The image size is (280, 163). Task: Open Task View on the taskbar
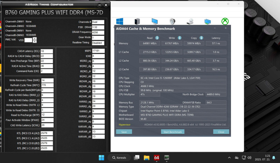[136, 158]
